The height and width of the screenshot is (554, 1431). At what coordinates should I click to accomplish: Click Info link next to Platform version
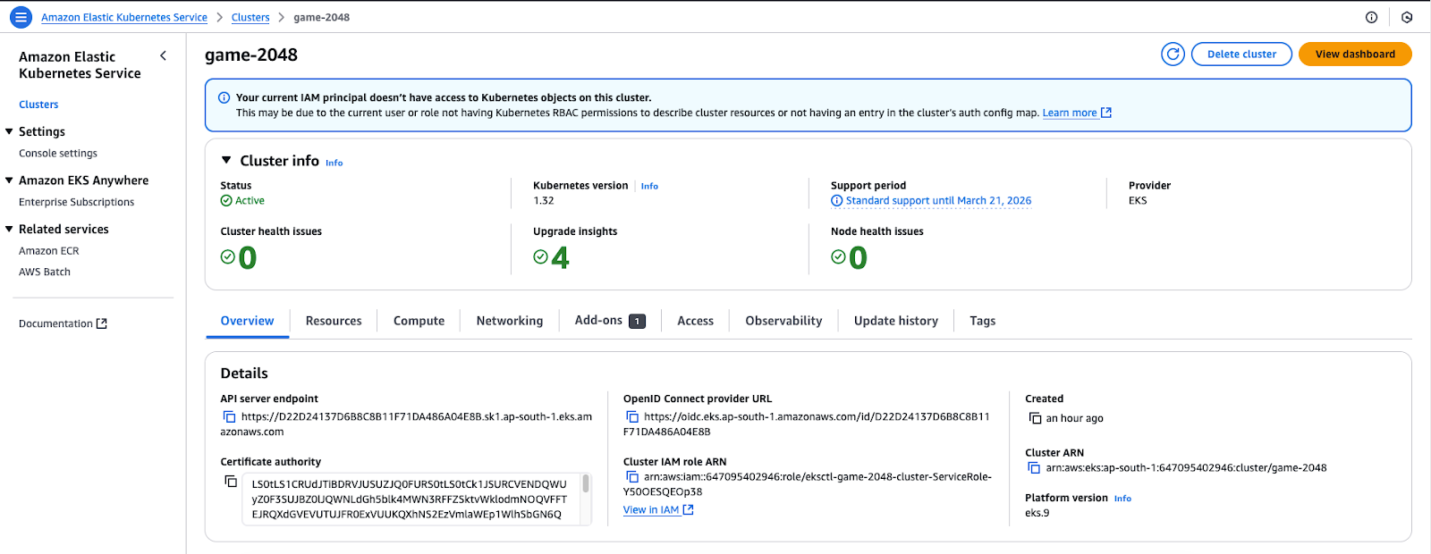point(1122,499)
